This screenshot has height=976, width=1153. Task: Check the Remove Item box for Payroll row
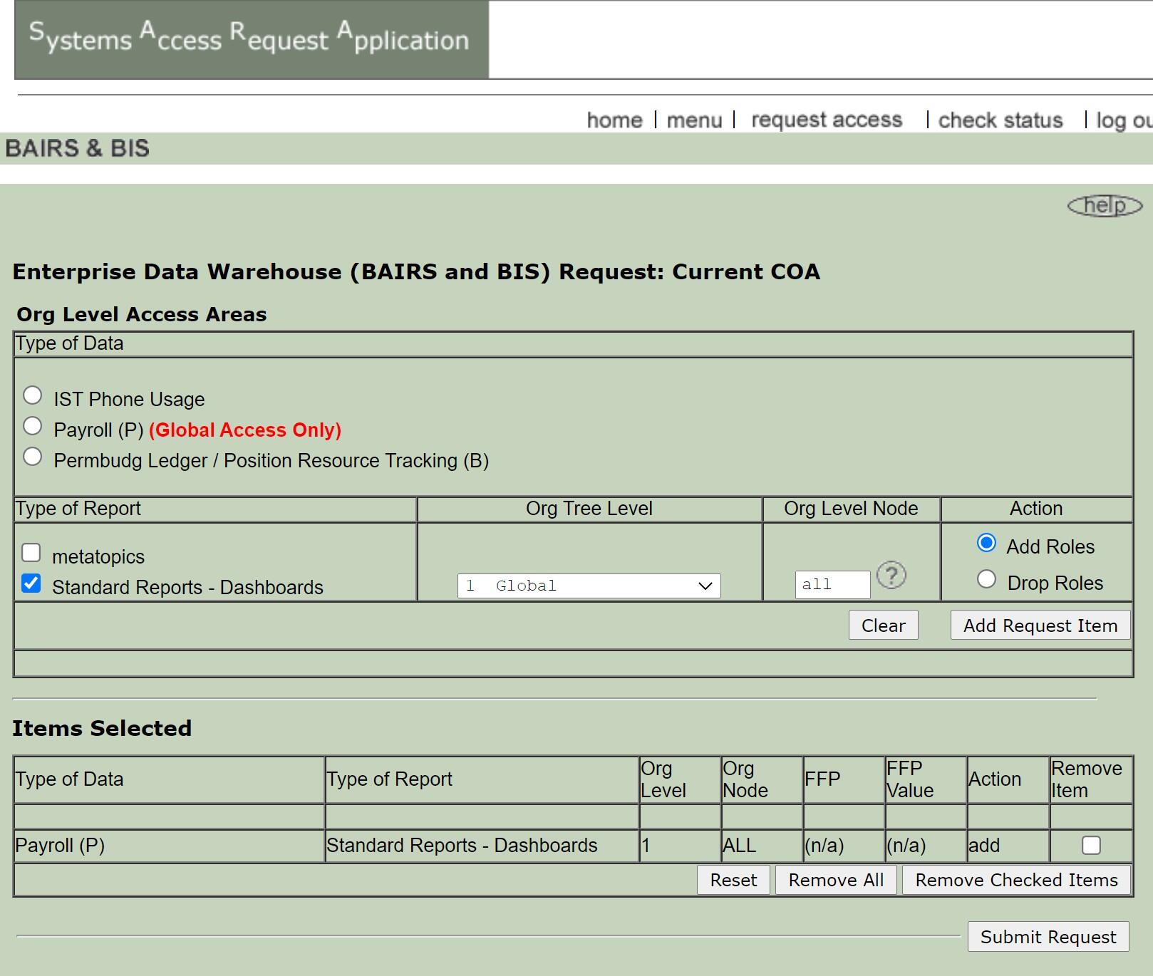tap(1090, 846)
